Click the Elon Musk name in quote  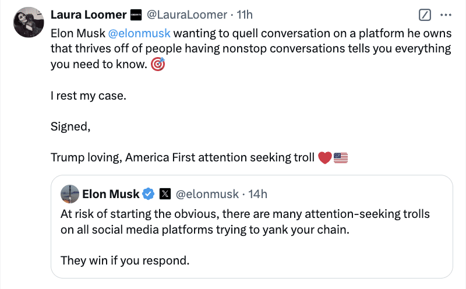[x=111, y=194]
